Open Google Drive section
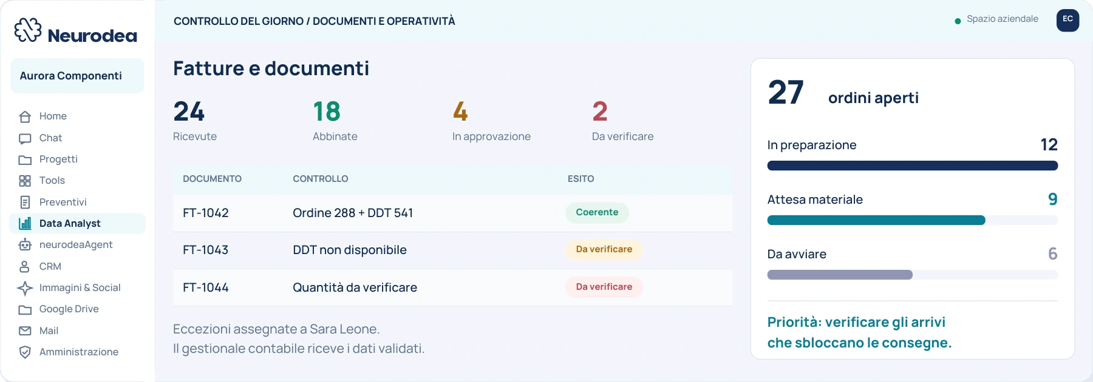The image size is (1093, 382). [x=78, y=309]
